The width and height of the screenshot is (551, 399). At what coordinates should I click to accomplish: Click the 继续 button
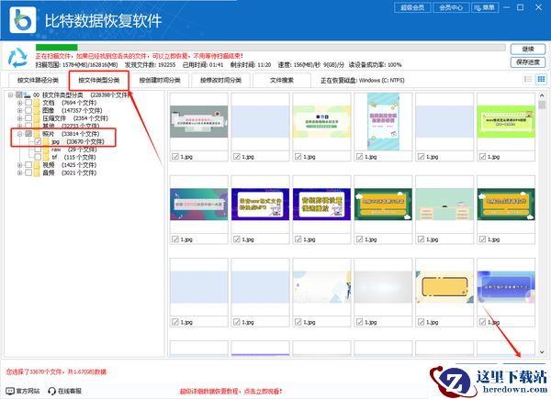[528, 50]
